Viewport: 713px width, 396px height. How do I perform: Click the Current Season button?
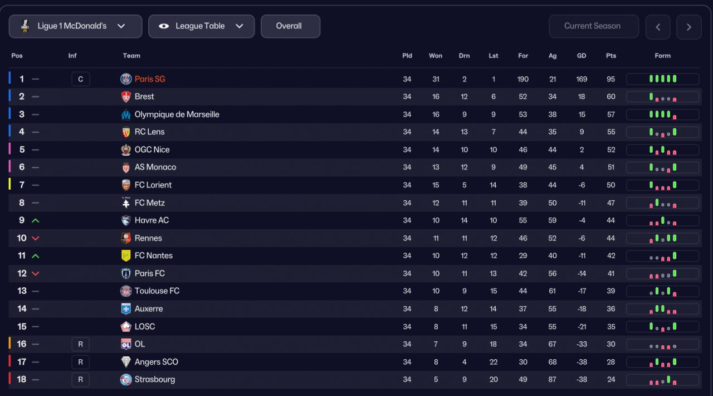coord(592,26)
